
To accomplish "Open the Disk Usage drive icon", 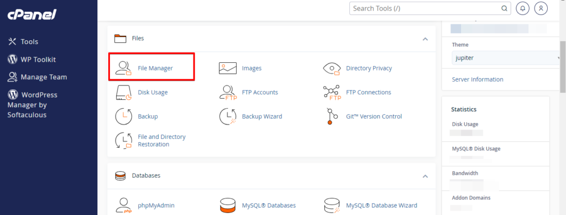I will point(123,92).
